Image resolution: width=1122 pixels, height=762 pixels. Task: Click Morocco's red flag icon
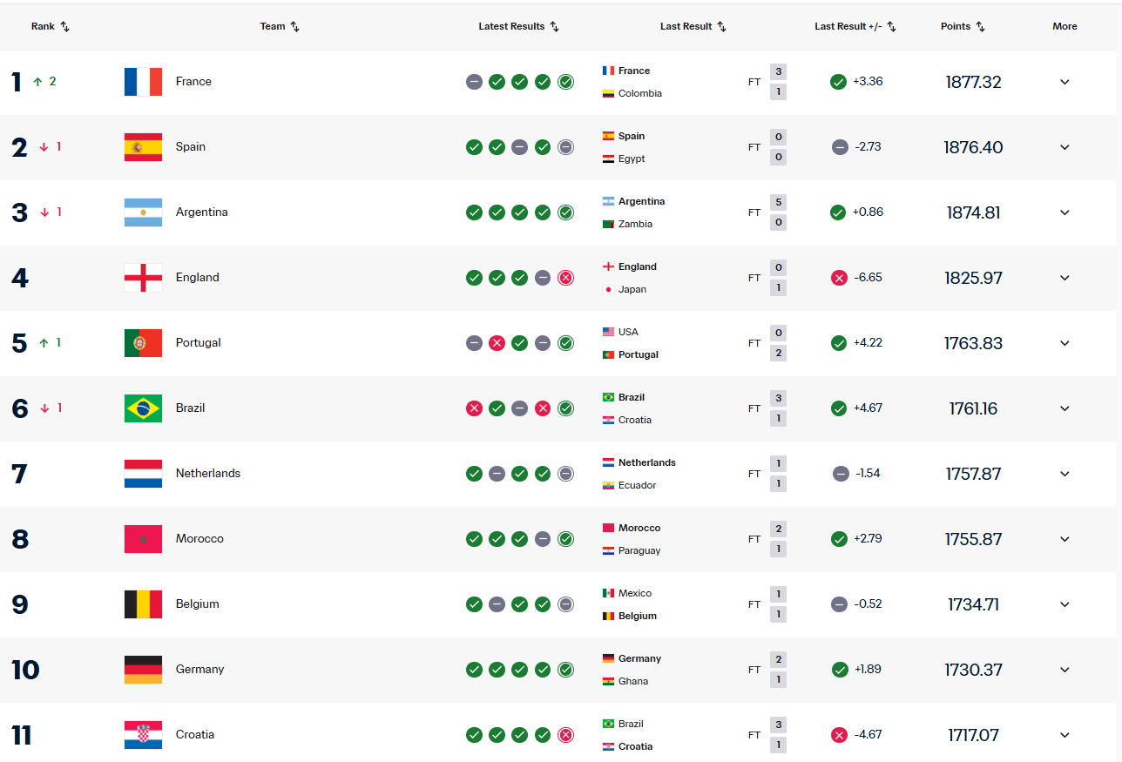(143, 539)
